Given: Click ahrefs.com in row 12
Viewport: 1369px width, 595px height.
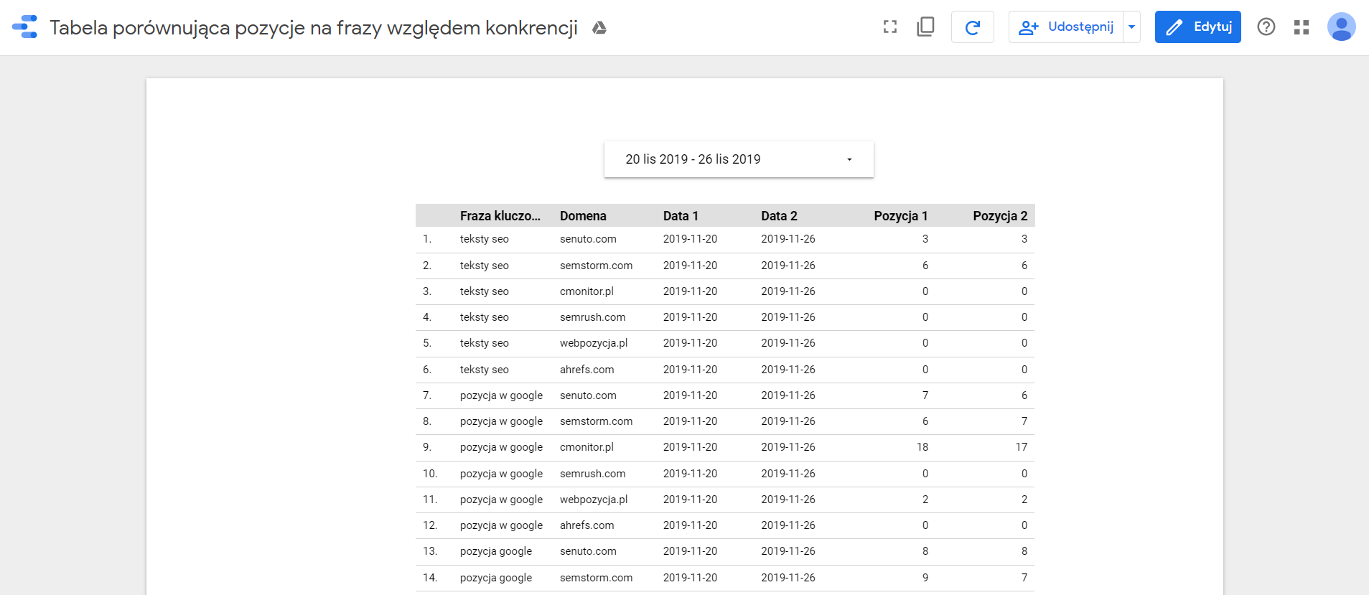Looking at the screenshot, I should coord(587,525).
